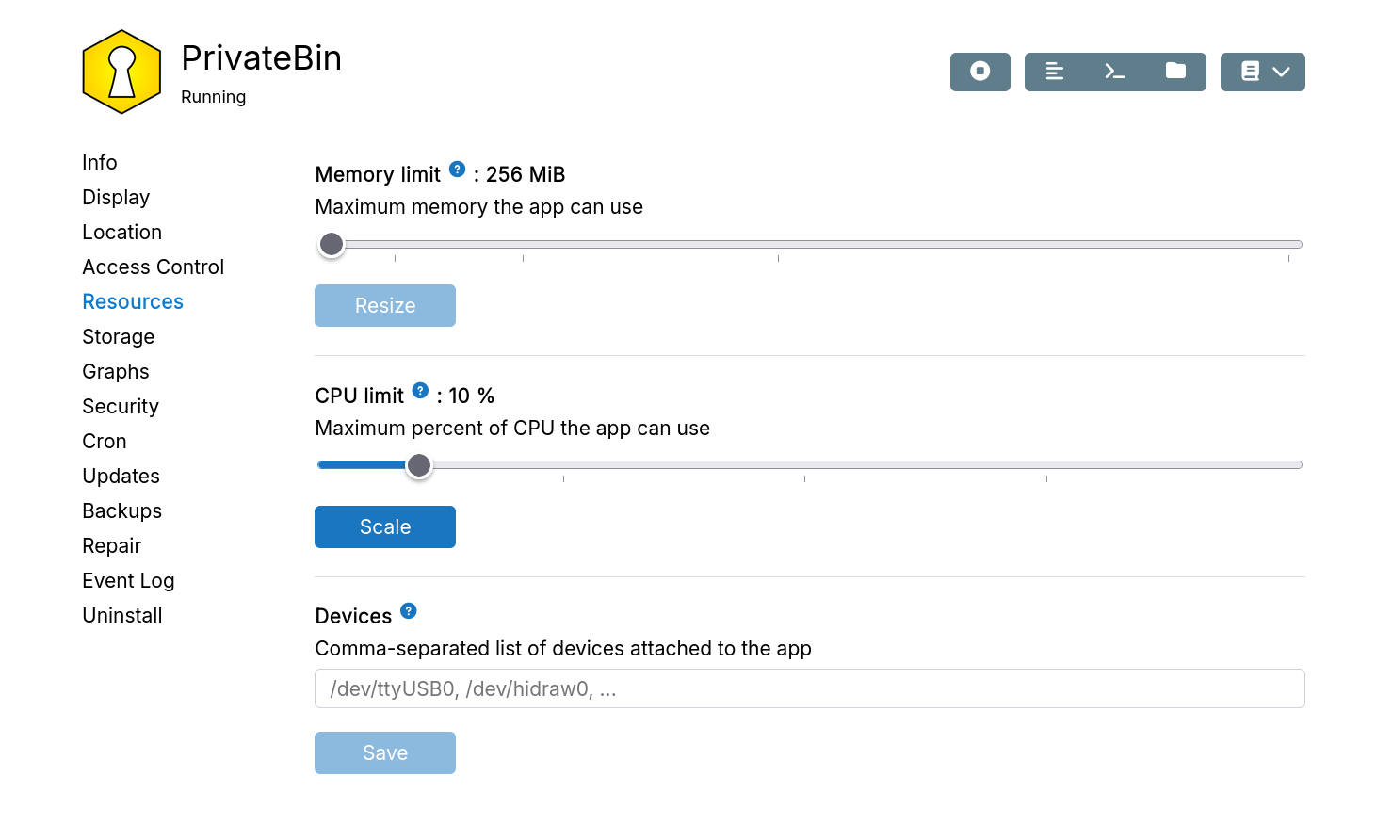The width and height of the screenshot is (1392, 825).
Task: Click the devices input field
Action: (x=808, y=688)
